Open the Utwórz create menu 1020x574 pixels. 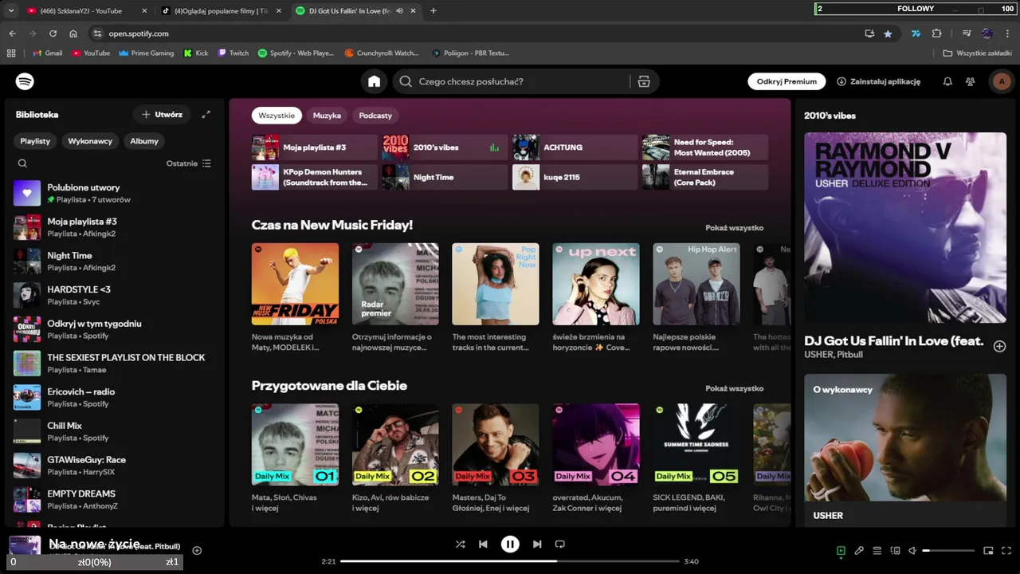tap(162, 115)
